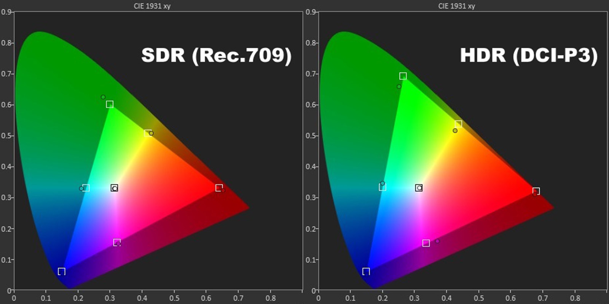Click the 'HDR (DCI-P3)' label

pos(529,55)
